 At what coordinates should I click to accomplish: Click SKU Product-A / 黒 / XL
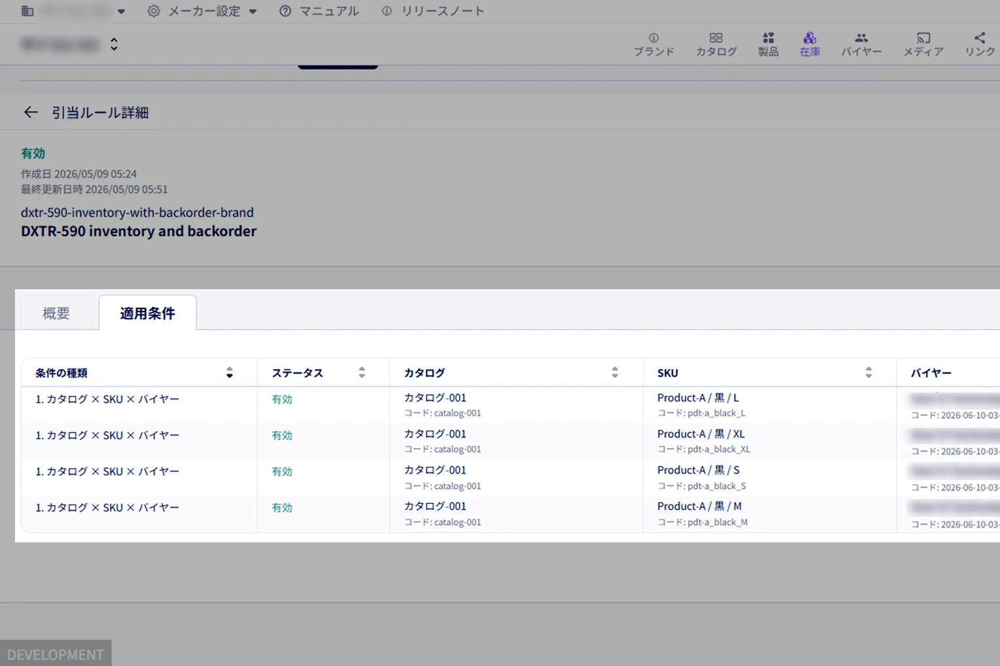click(701, 434)
